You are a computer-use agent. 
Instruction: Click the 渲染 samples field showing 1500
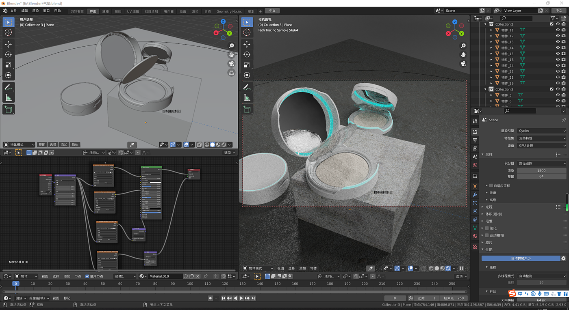click(541, 170)
